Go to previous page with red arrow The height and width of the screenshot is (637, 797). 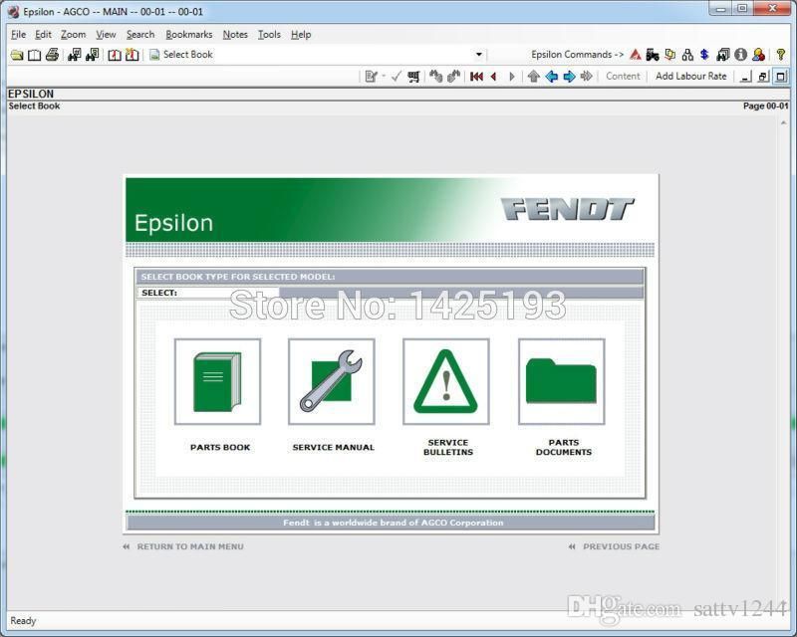click(x=493, y=77)
